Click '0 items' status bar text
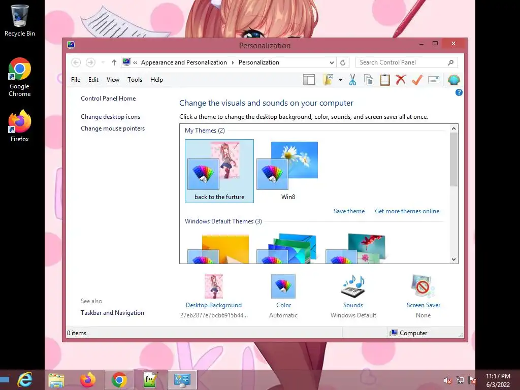 [77, 333]
